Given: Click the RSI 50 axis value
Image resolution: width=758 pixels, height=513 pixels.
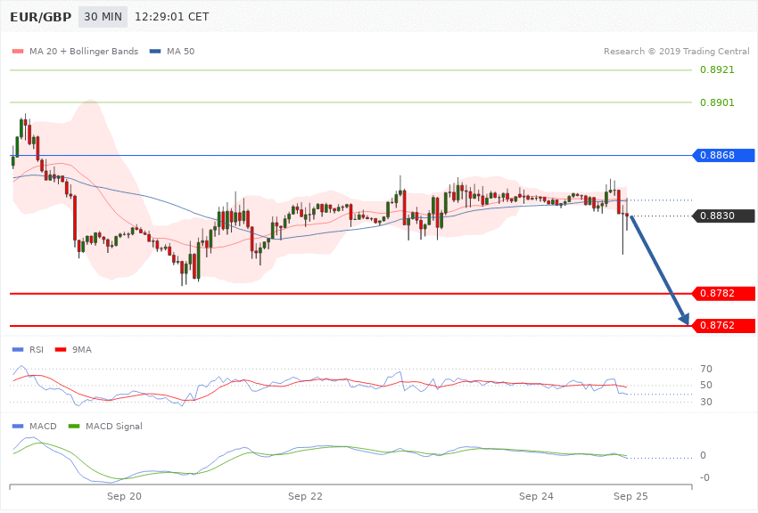Looking at the screenshot, I should pos(705,385).
